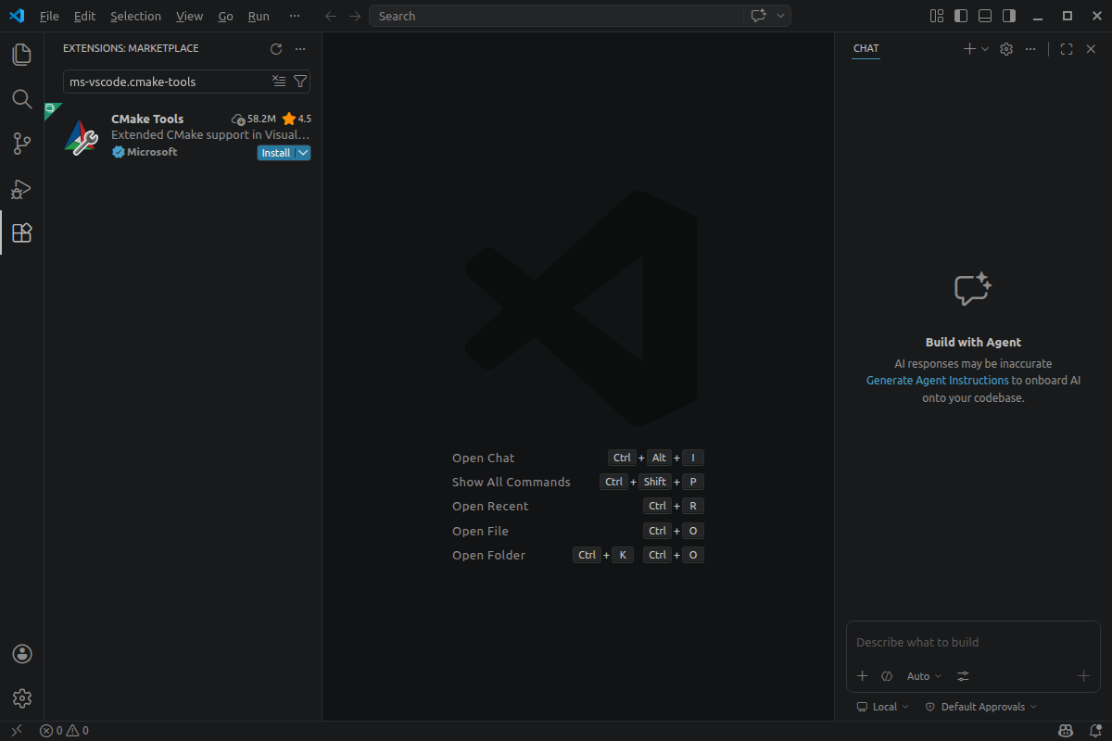Viewport: 1112px width, 741px height.
Task: Customize layout from title bar
Action: coord(937,16)
